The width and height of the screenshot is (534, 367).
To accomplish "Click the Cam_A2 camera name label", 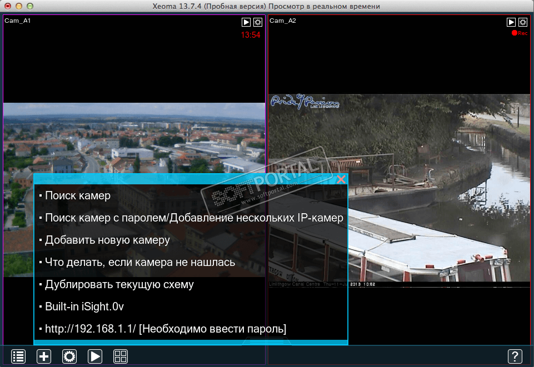I will (283, 21).
